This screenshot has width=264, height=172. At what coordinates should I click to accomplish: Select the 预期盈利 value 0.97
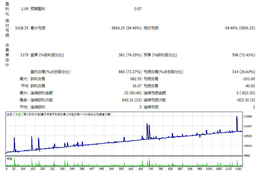tap(138, 9)
